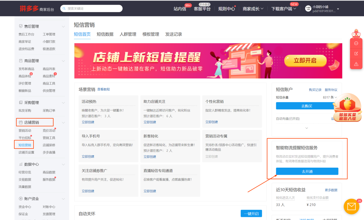
Task: Click the 多多买菜 floating promotion
Action: pyautogui.click(x=347, y=107)
